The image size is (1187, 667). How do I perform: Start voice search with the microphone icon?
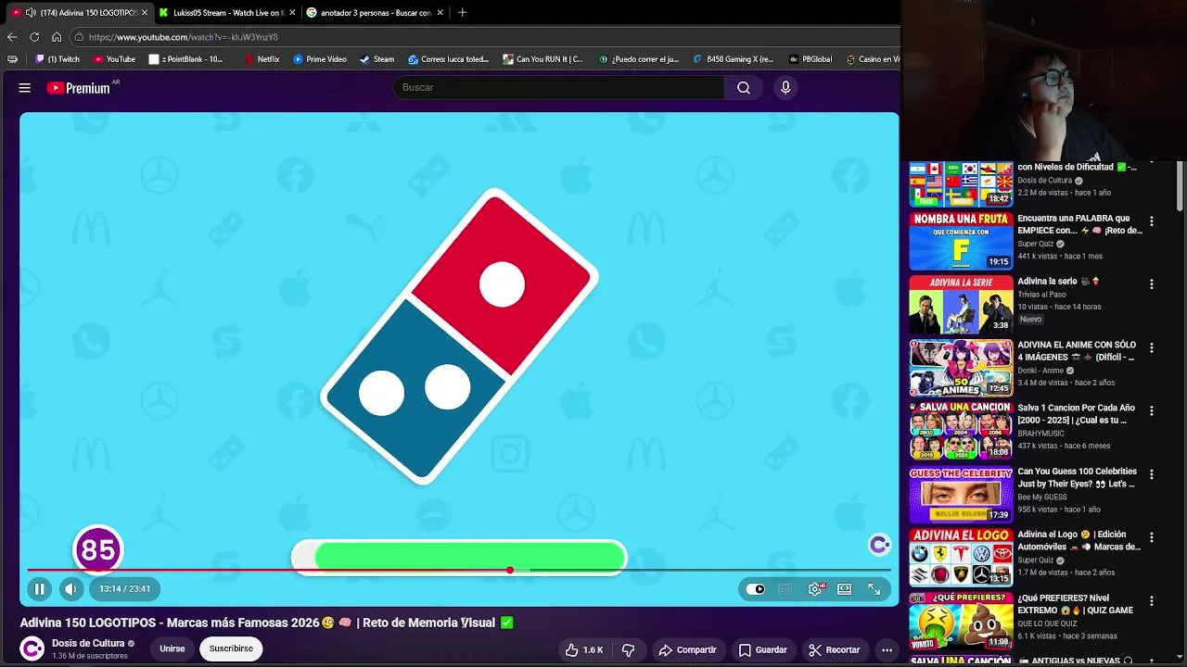[785, 87]
